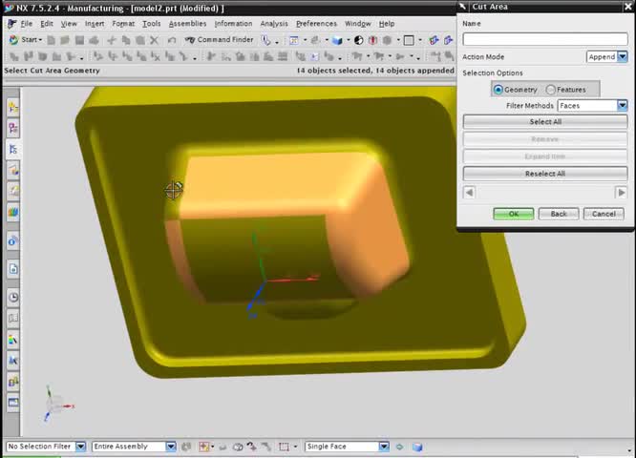
Task: Open the Operation Navigator sidebar tab
Action: pyautogui.click(x=13, y=149)
